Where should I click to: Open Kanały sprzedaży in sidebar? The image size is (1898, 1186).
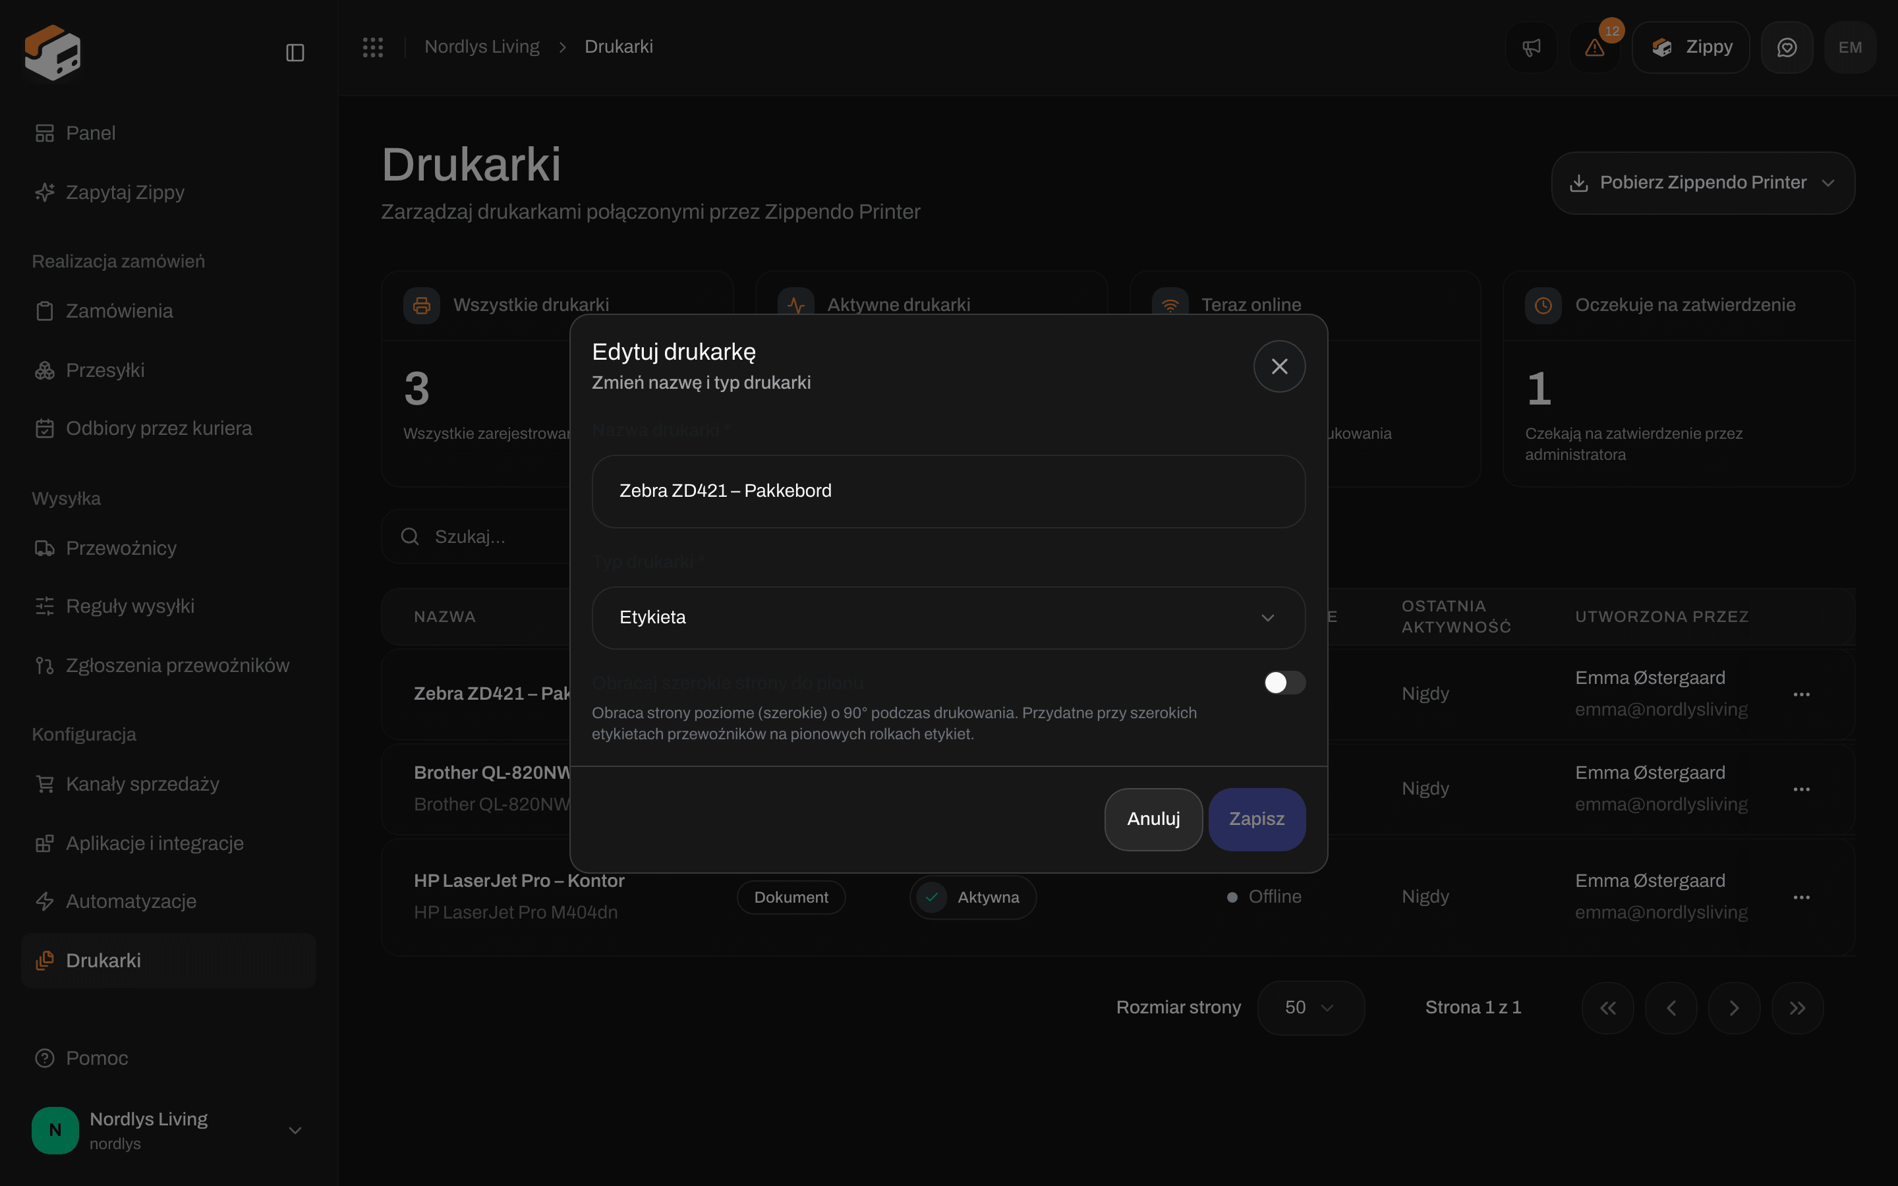click(169, 784)
